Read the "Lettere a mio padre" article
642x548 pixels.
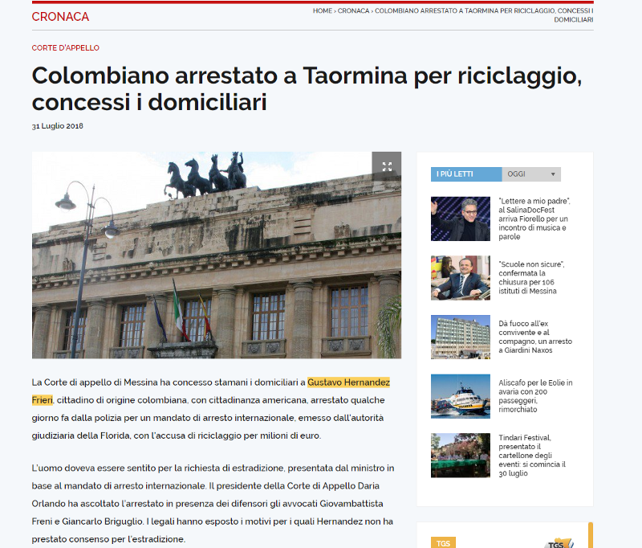click(534, 219)
